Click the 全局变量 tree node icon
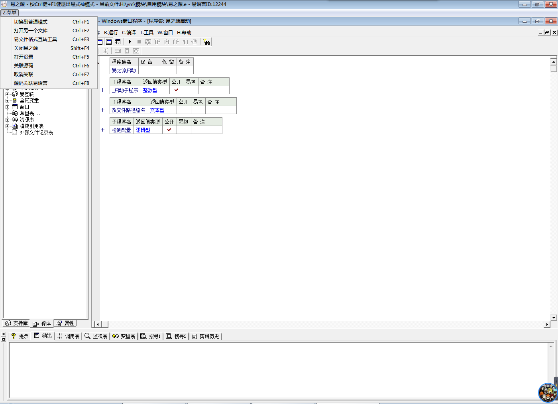558x404 pixels. (15, 101)
